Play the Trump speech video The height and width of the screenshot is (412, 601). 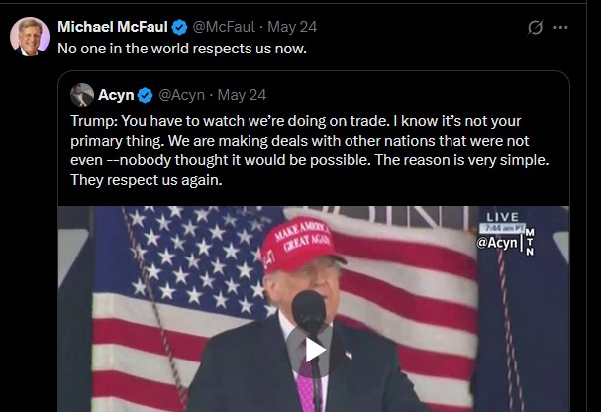tap(314, 350)
